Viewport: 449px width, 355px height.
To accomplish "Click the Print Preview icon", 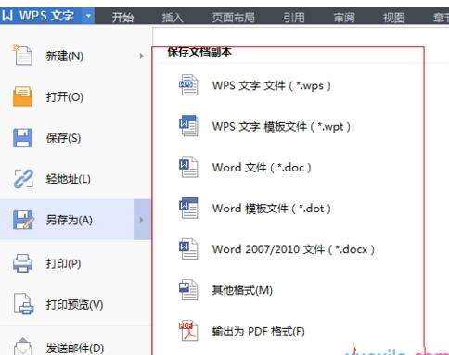I will point(23,304).
